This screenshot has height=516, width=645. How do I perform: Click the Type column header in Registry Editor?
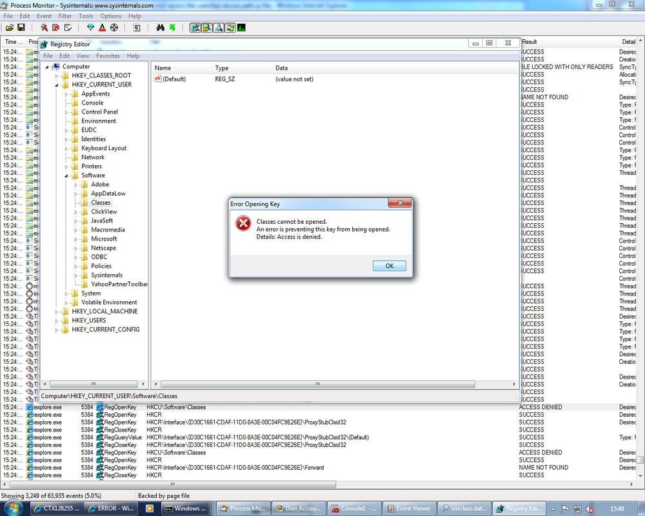click(x=242, y=68)
